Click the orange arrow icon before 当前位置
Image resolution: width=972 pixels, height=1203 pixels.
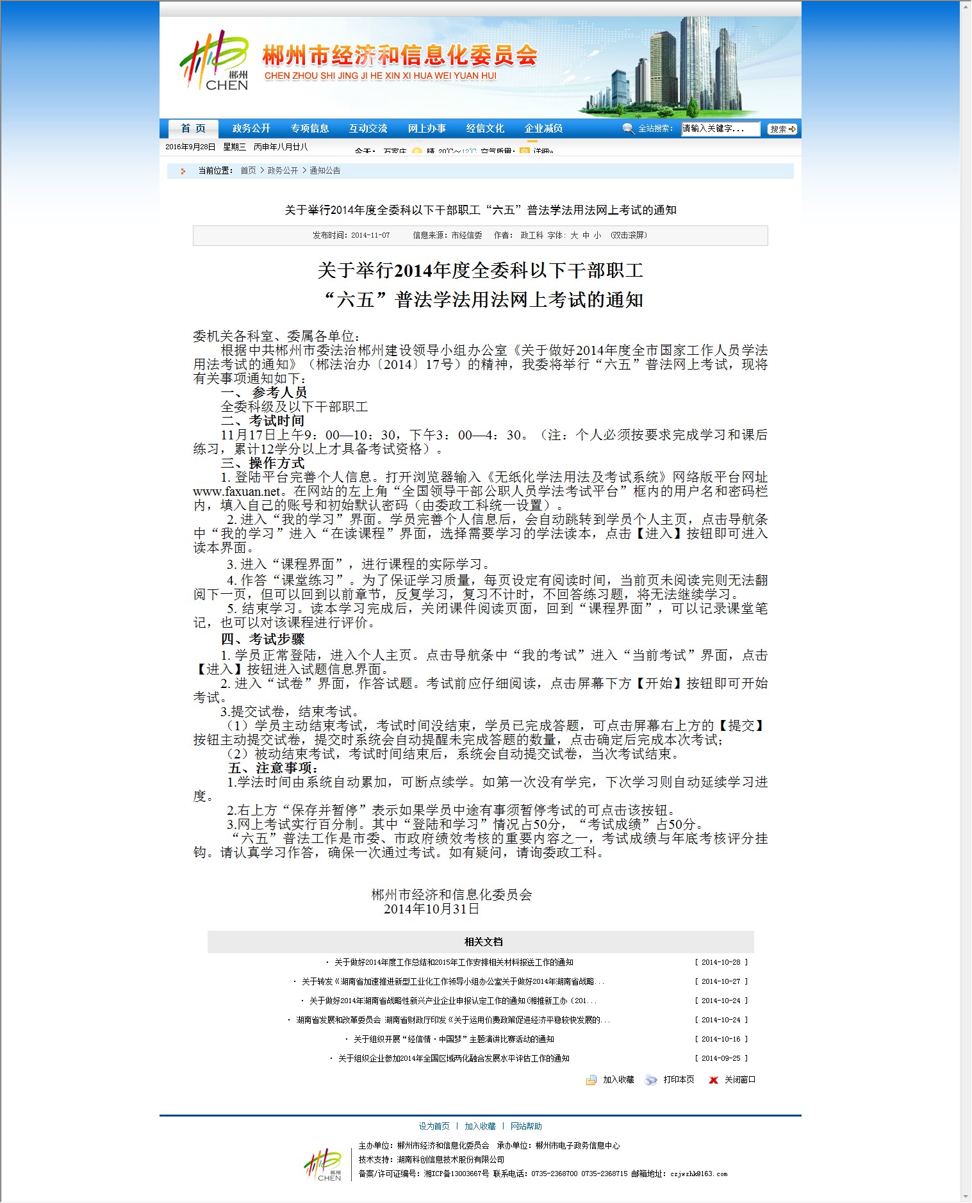pyautogui.click(x=183, y=171)
